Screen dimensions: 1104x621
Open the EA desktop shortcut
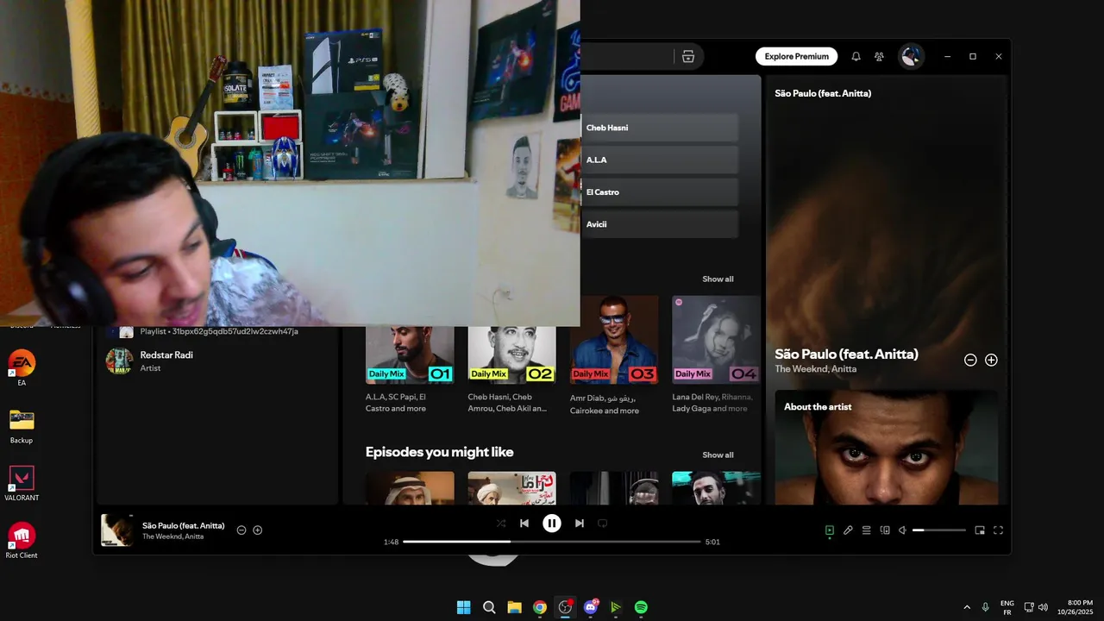(22, 367)
